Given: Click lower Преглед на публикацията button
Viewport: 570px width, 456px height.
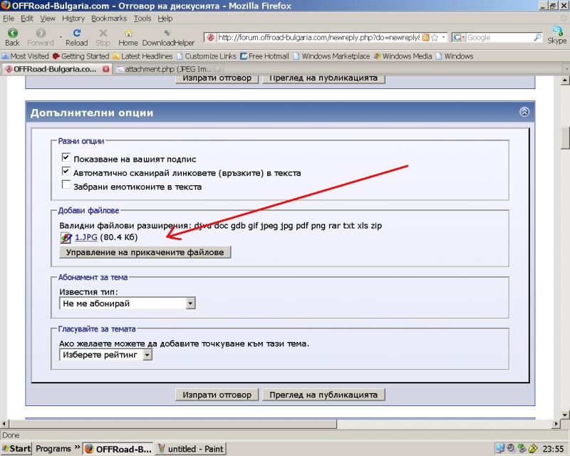Looking at the screenshot, I should click(x=323, y=395).
